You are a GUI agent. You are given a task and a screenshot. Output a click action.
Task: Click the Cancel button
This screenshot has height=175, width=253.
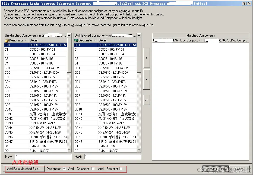click(x=240, y=169)
